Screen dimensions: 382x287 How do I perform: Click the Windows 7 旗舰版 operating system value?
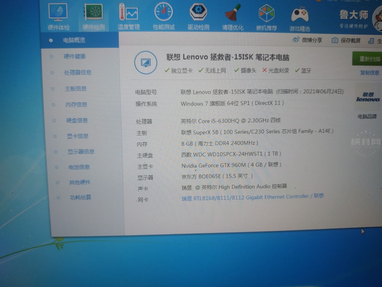[x=232, y=103]
